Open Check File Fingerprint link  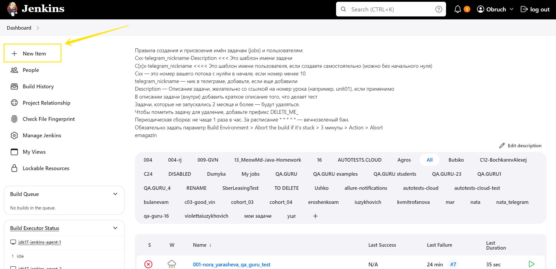pyautogui.click(x=49, y=119)
